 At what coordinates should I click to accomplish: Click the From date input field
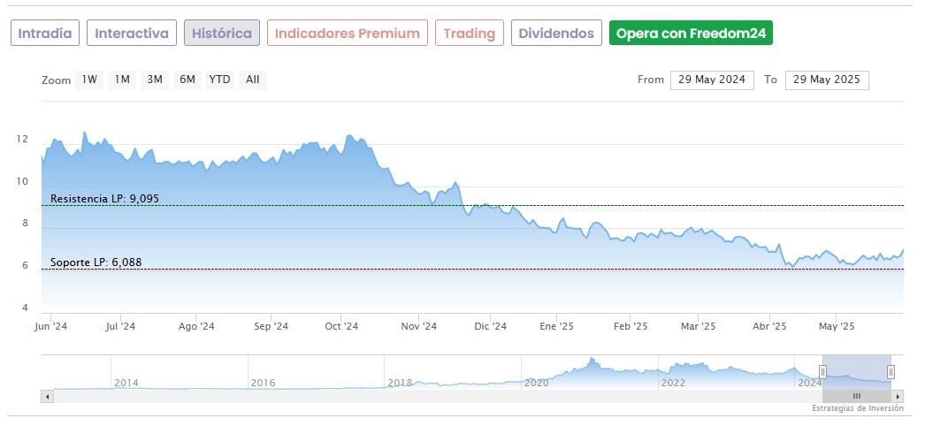click(x=712, y=80)
